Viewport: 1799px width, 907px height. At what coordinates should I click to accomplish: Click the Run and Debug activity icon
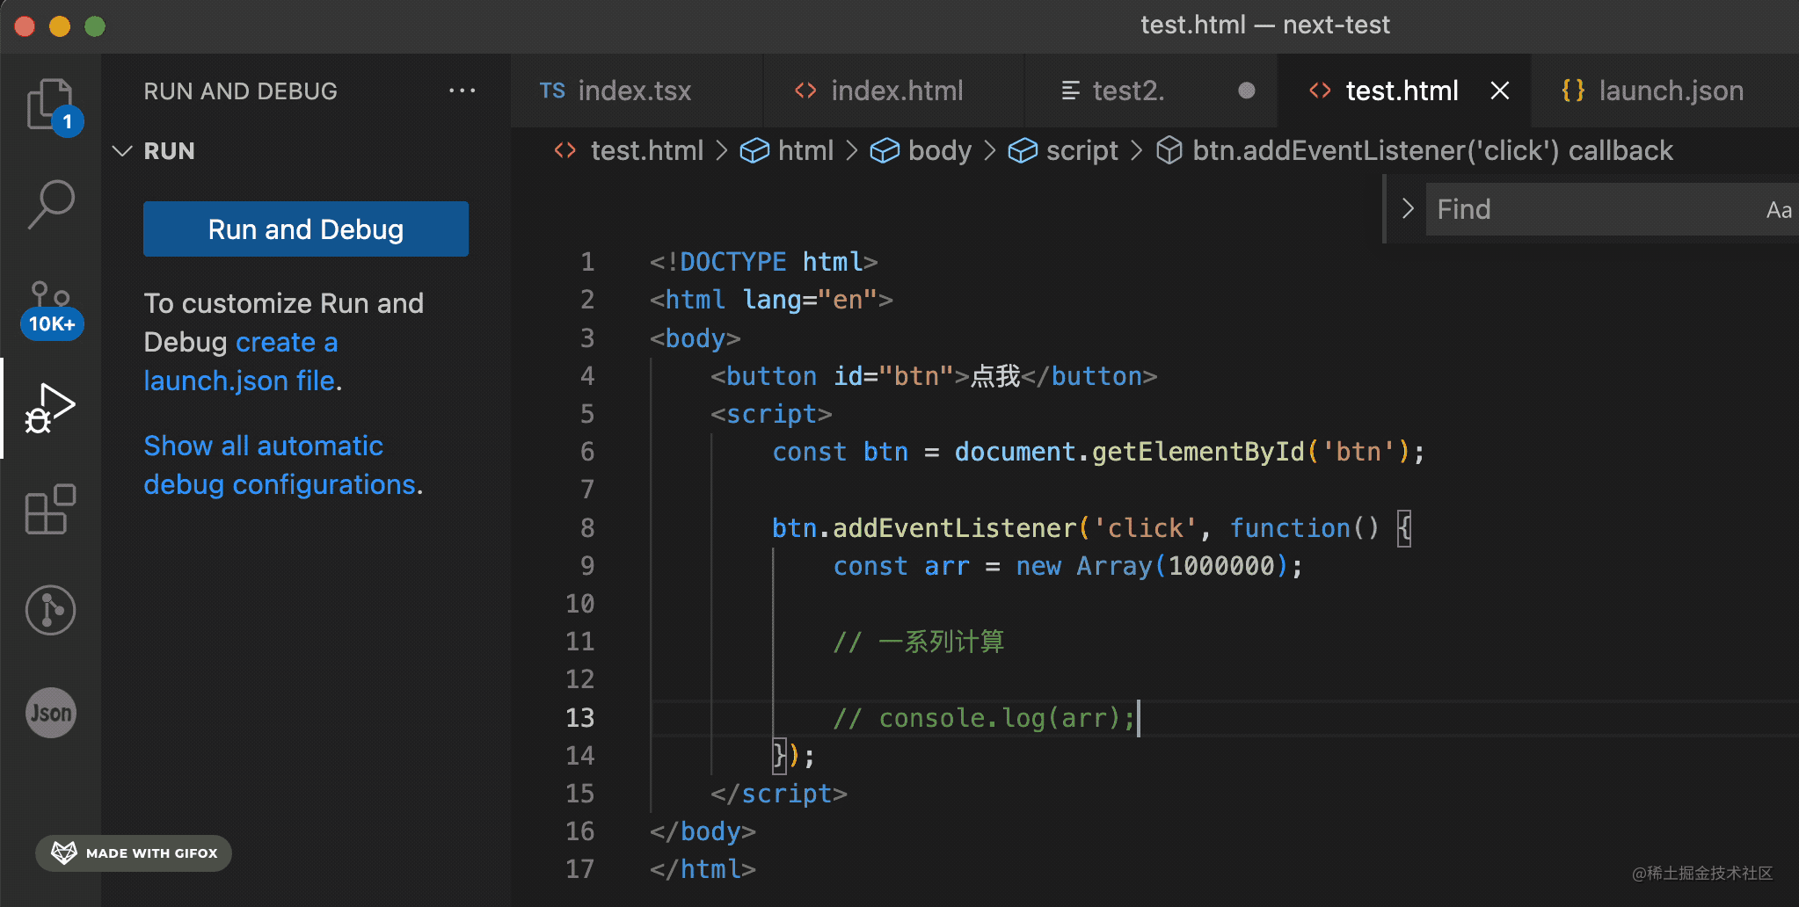click(x=51, y=408)
